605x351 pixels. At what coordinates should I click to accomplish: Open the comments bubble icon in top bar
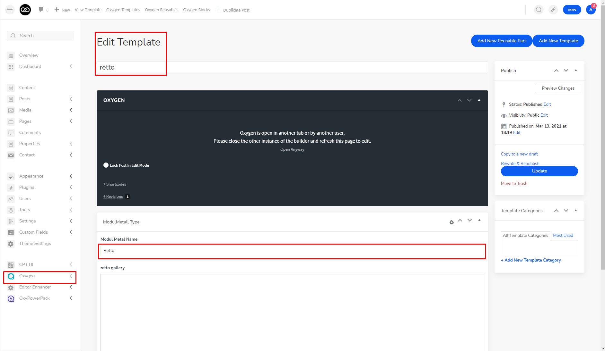(x=41, y=9)
